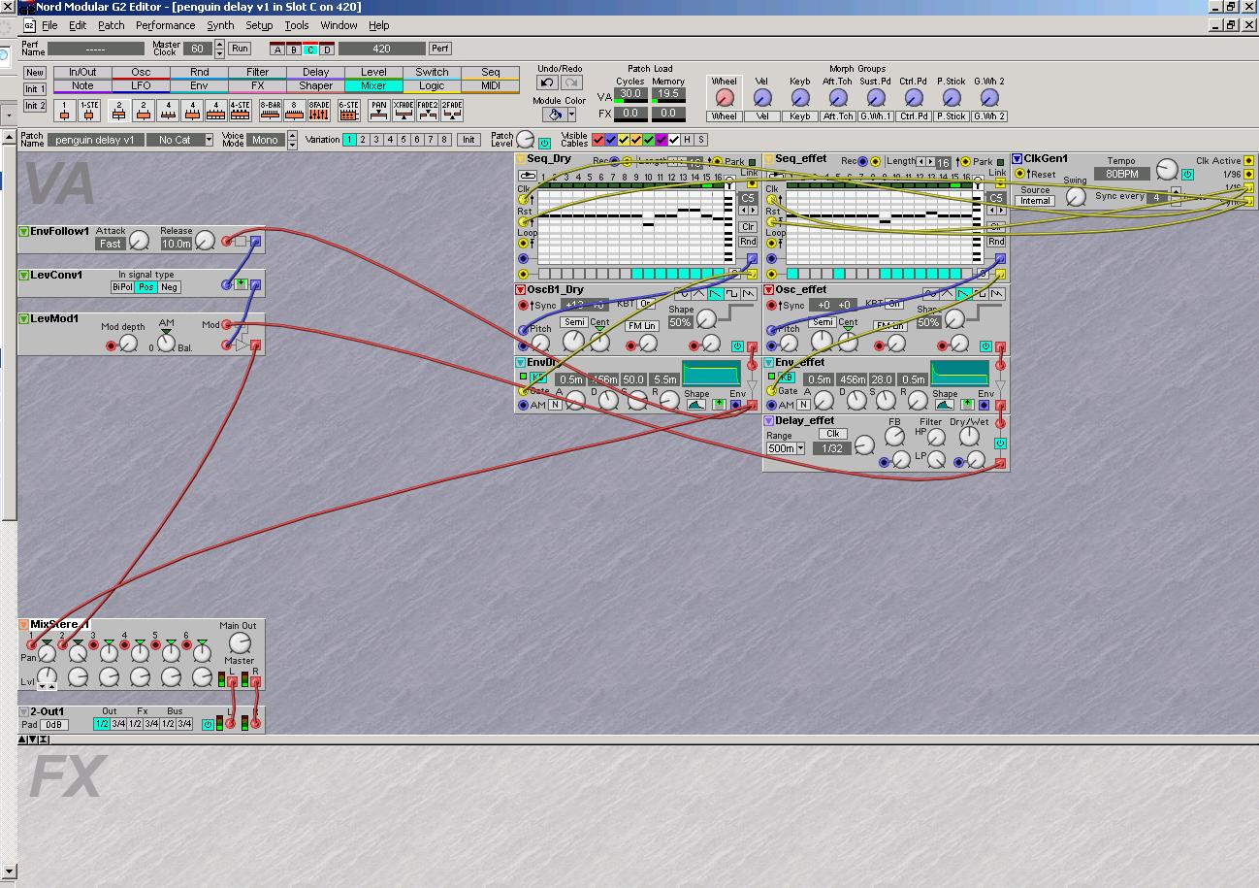Switch to the Filter module tab
This screenshot has height=888, width=1259.
pos(257,72)
